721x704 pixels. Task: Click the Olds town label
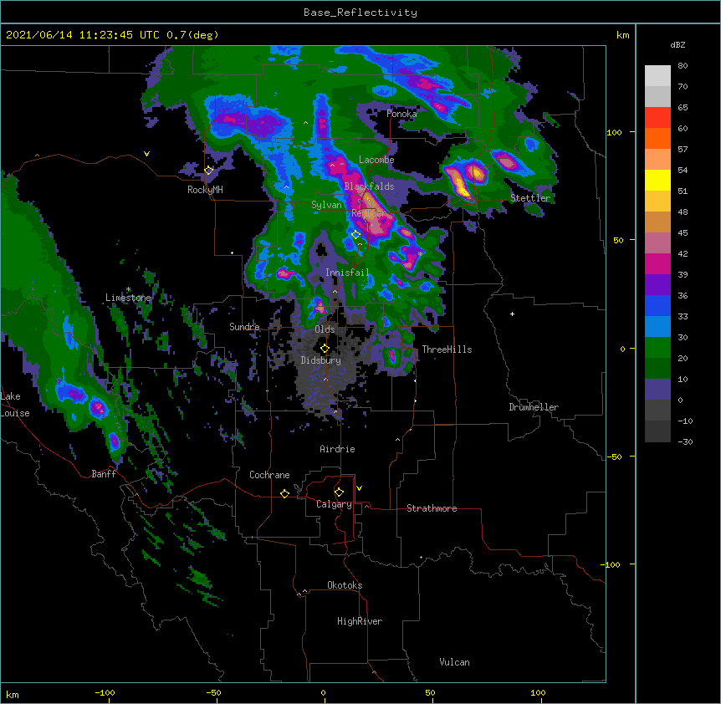click(325, 329)
